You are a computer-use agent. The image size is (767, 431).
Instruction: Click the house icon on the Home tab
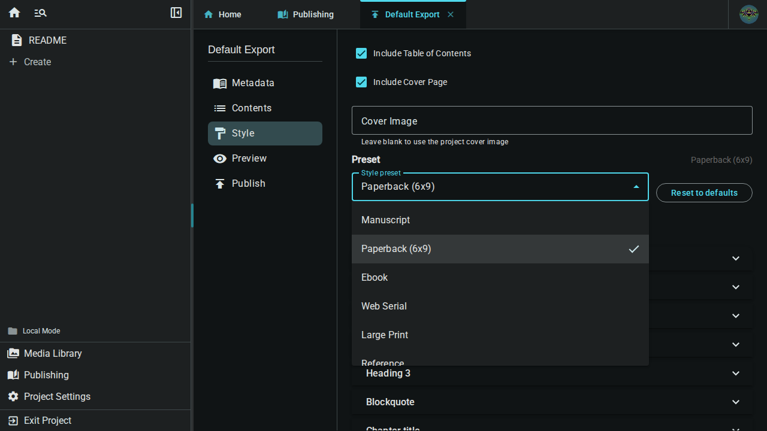pyautogui.click(x=209, y=14)
